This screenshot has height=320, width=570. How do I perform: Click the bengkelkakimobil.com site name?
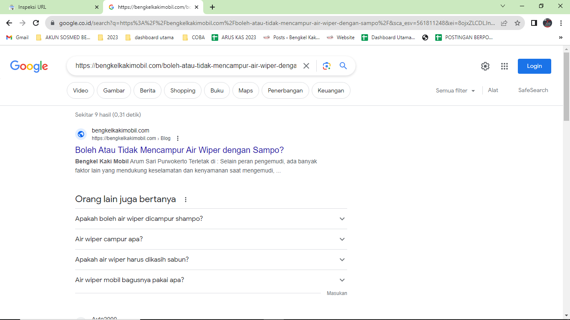point(121,130)
